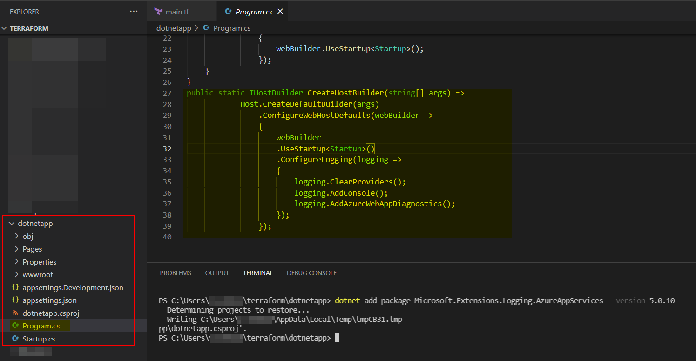Open dotnetapp.csproj file
The width and height of the screenshot is (696, 361).
point(51,313)
